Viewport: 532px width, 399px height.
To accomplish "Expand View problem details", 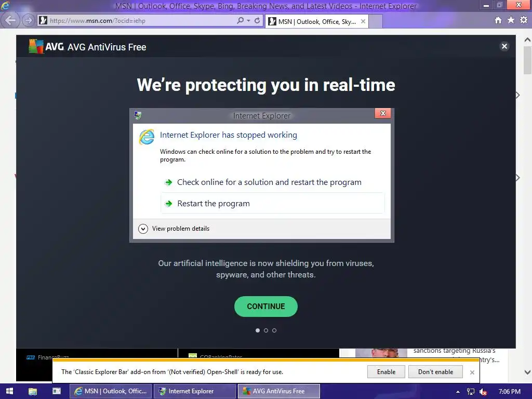I will click(174, 229).
